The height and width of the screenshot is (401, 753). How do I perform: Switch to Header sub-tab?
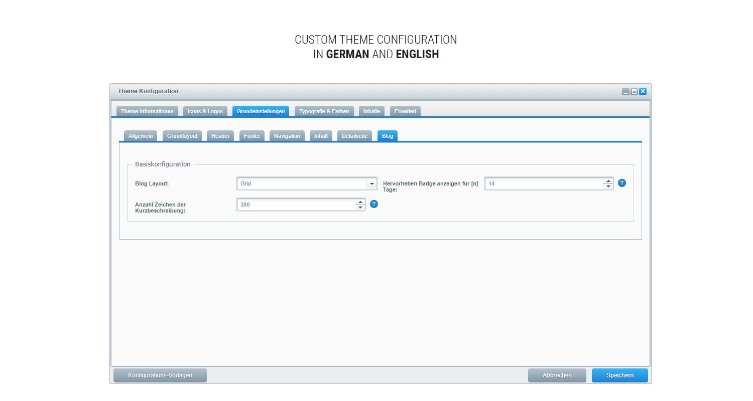(220, 136)
